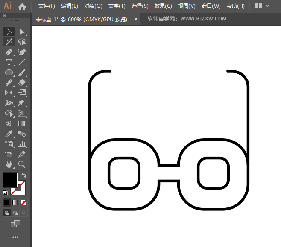This screenshot has height=247, width=281.
Task: Go to the Home screen button
Action: coord(22,6)
